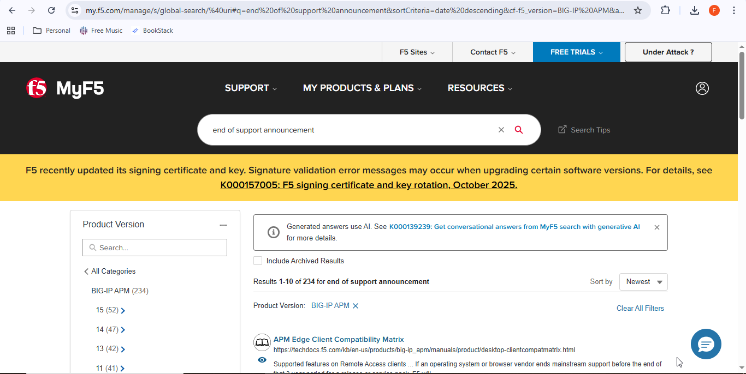Bookmark this page with star icon

click(x=637, y=10)
